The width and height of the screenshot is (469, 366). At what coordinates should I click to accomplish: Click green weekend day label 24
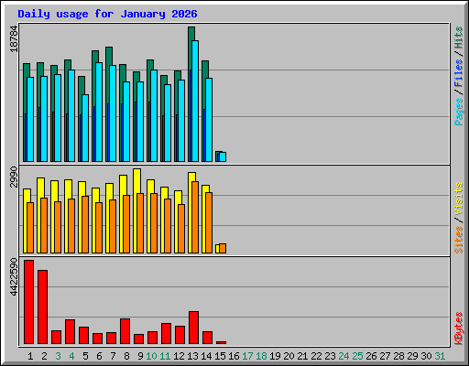click(x=344, y=356)
